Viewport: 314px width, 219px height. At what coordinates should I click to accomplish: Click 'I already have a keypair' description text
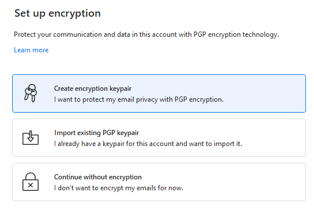click(148, 144)
